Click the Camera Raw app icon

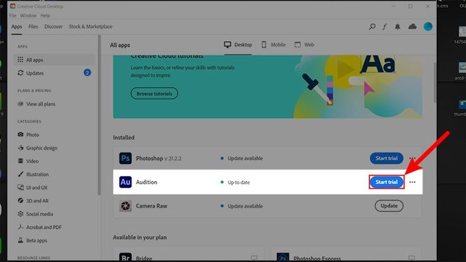click(x=125, y=205)
